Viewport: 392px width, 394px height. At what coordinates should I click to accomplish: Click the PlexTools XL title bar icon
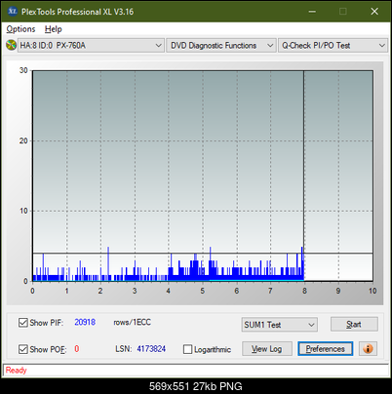point(13,12)
